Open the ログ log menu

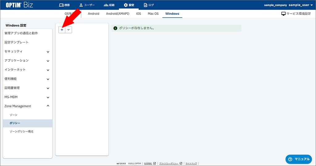(149, 5)
